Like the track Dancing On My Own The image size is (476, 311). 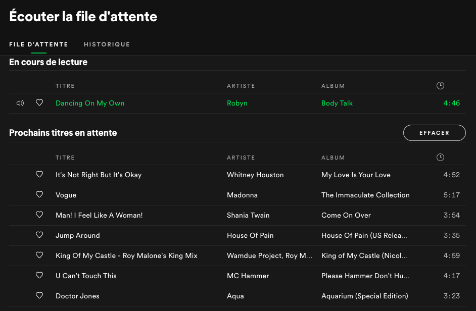click(x=39, y=103)
